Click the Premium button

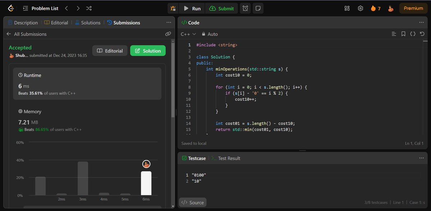point(413,8)
